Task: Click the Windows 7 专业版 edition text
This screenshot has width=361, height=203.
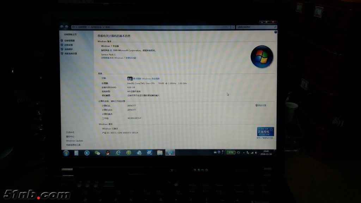Action: pyautogui.click(x=110, y=46)
